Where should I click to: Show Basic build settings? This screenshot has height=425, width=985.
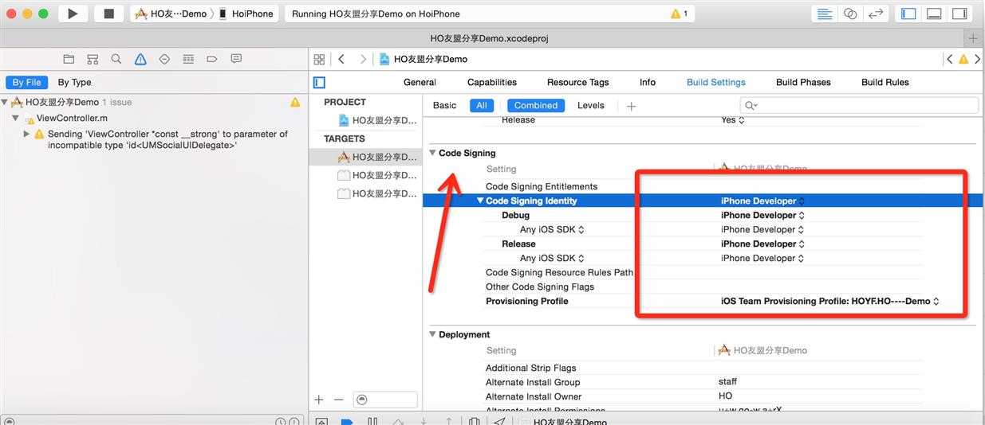[444, 105]
